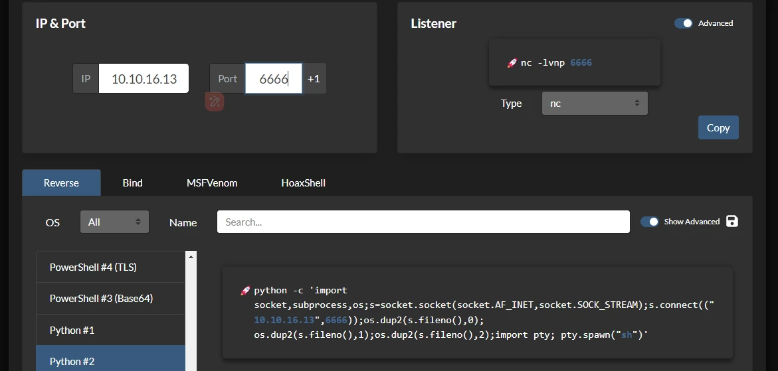Switch to the Reverse tab
The image size is (778, 371).
click(x=61, y=183)
